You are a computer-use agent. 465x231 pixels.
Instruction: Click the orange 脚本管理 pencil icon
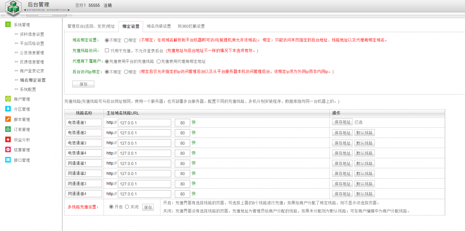click(8, 119)
